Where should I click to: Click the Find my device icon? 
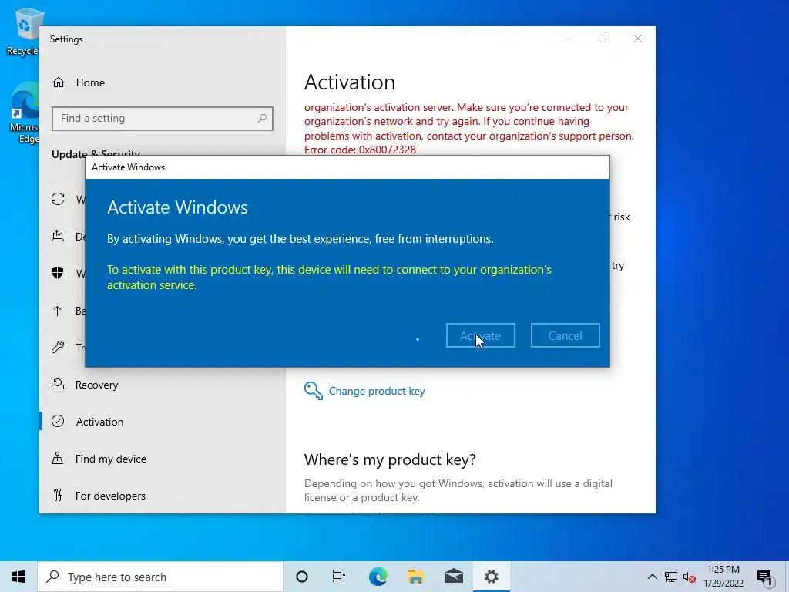click(x=58, y=458)
